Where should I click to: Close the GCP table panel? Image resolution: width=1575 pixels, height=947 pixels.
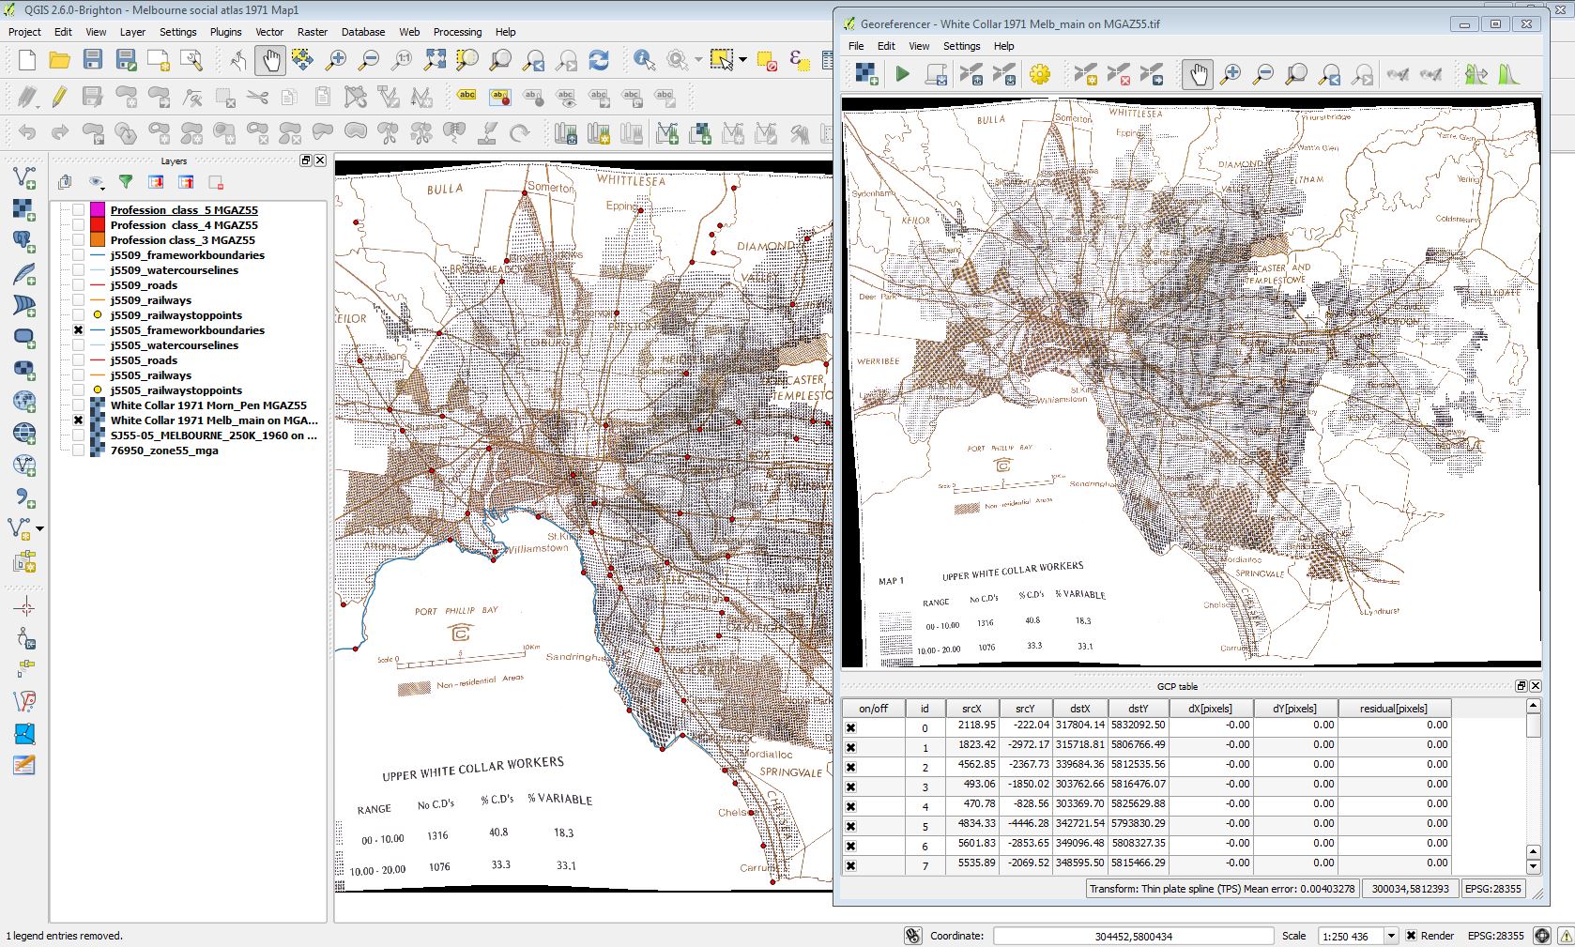click(1536, 686)
